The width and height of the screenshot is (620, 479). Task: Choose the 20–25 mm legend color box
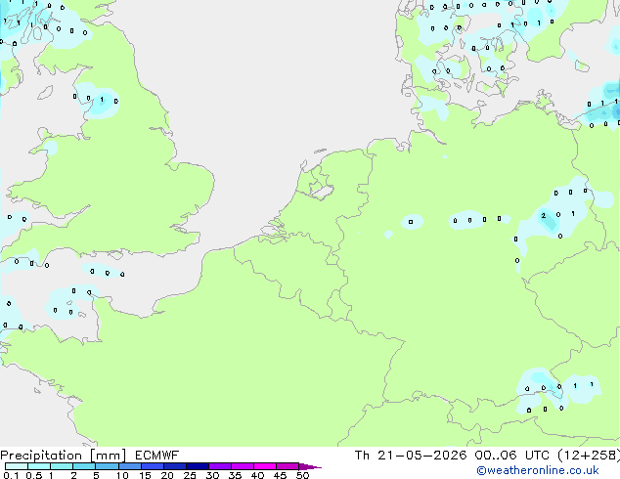point(174,466)
